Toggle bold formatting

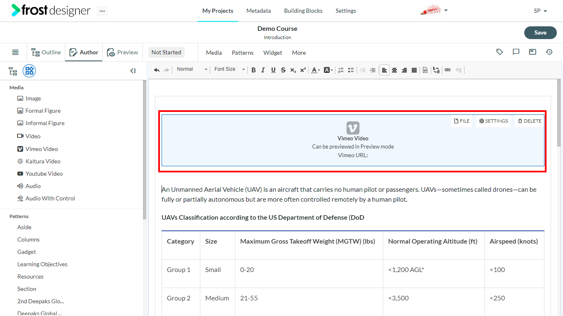point(253,70)
